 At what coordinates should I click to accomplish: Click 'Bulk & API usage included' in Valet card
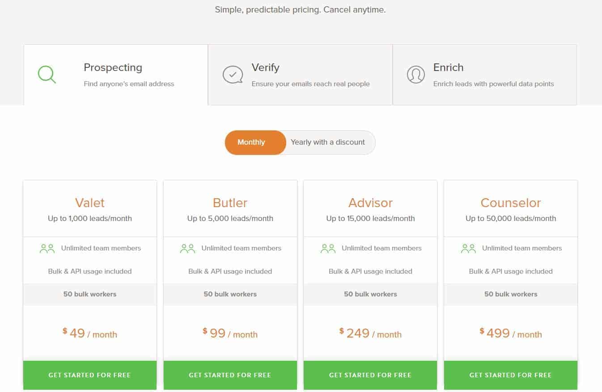point(90,271)
